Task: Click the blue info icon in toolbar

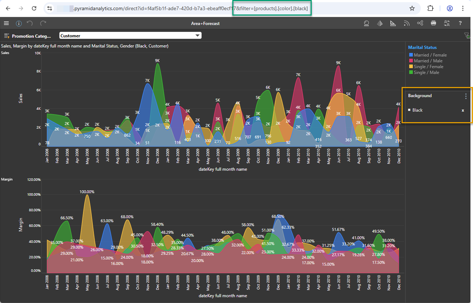Action: tap(19, 23)
